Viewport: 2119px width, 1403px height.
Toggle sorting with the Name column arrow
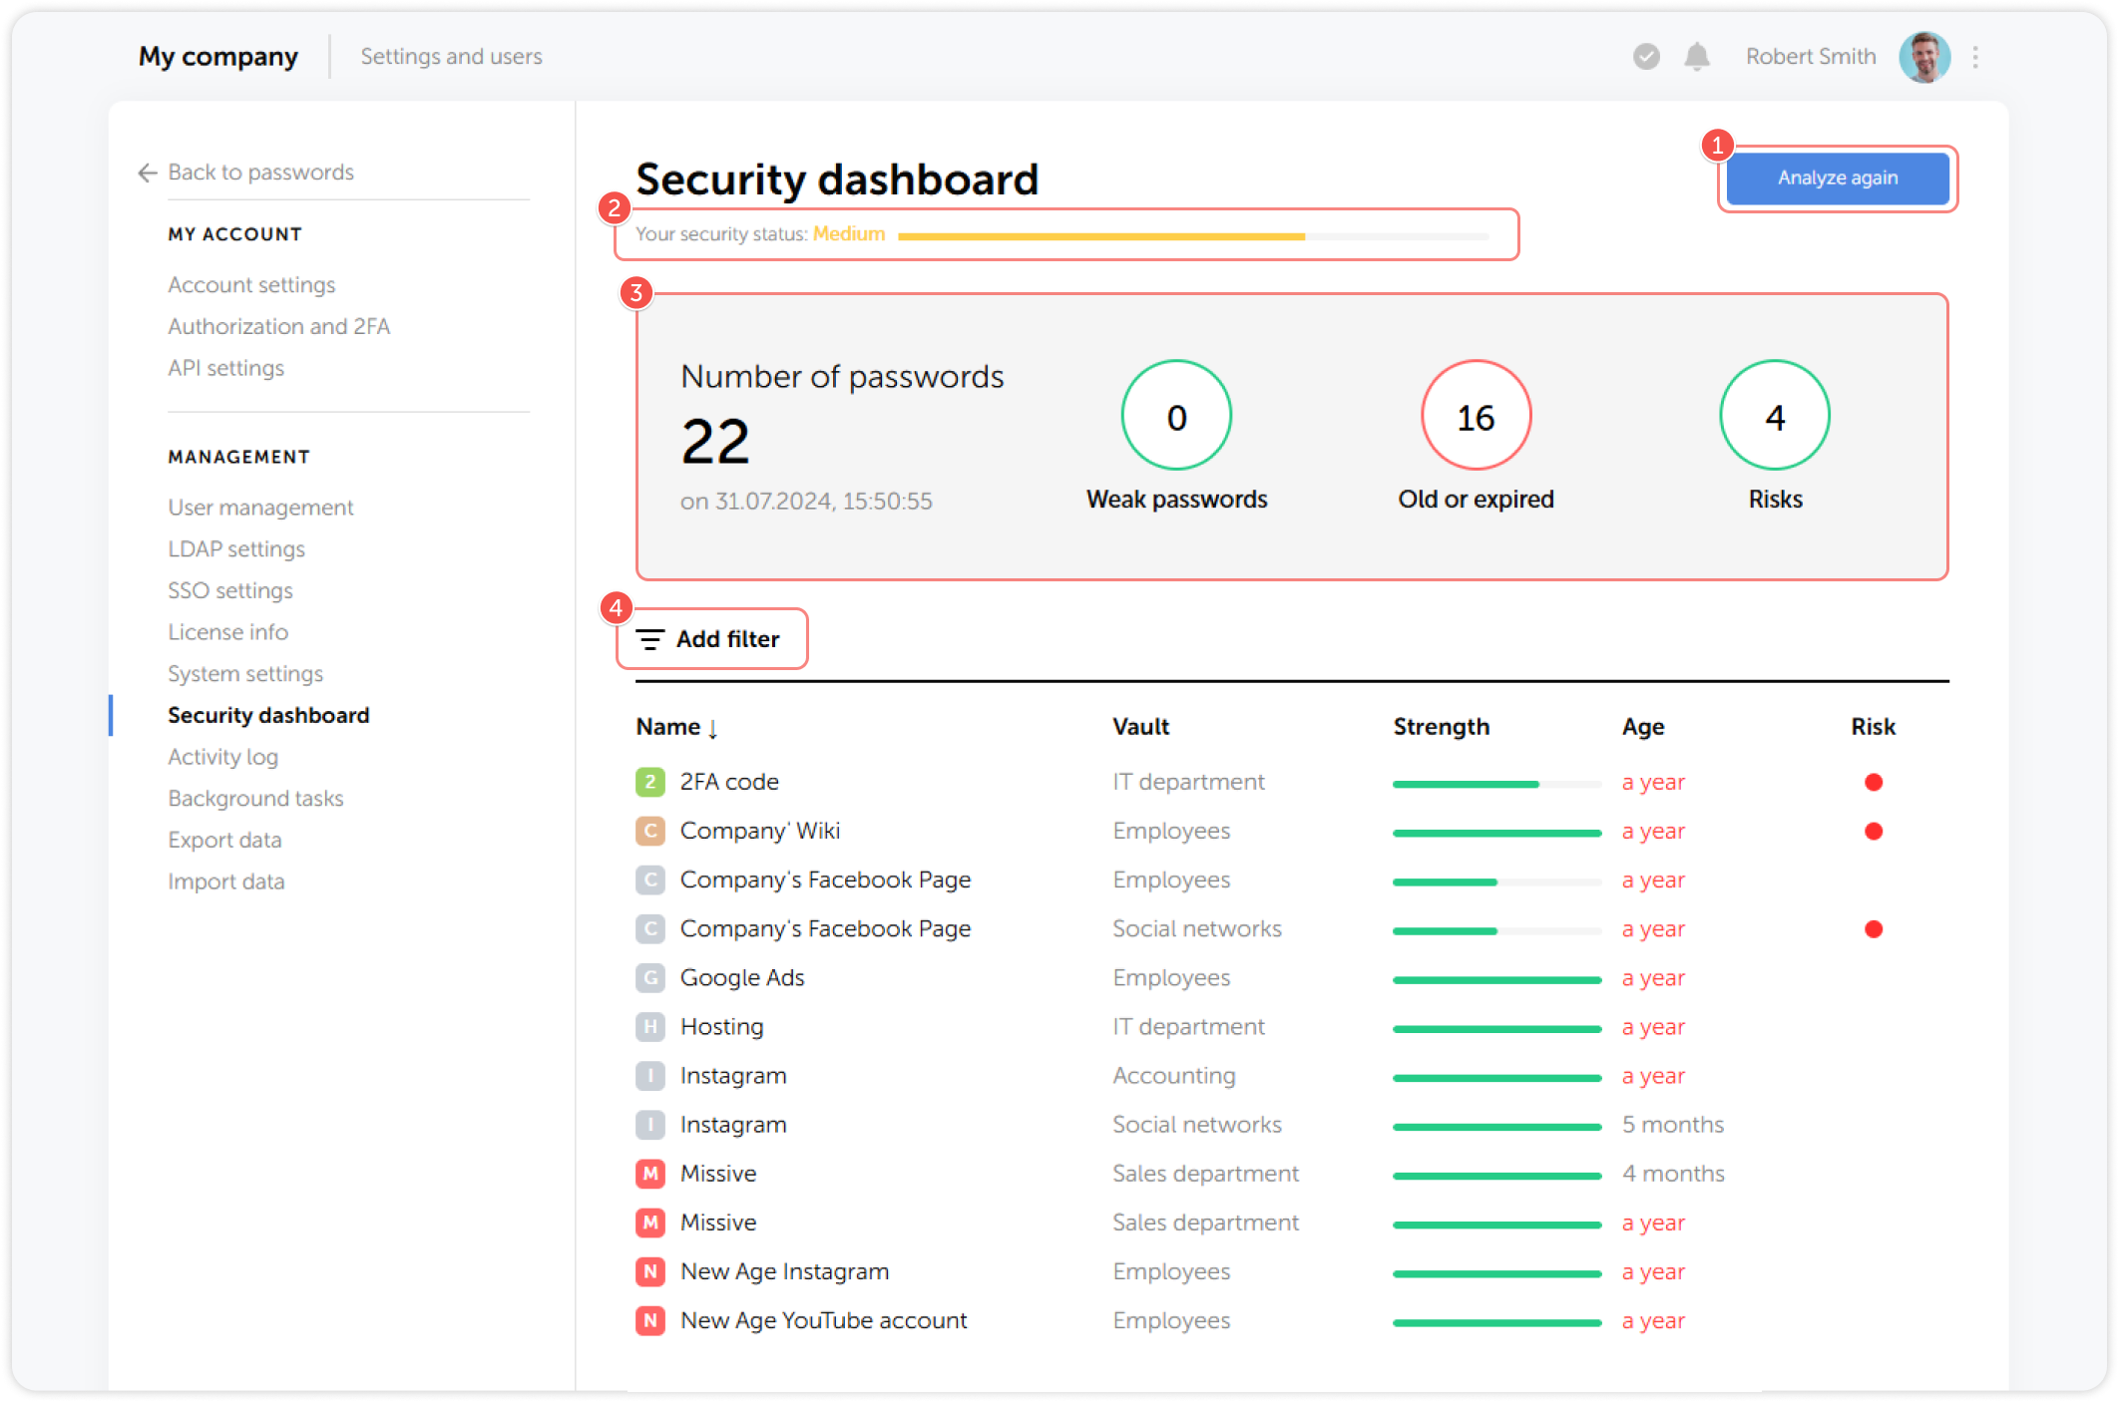[714, 729]
